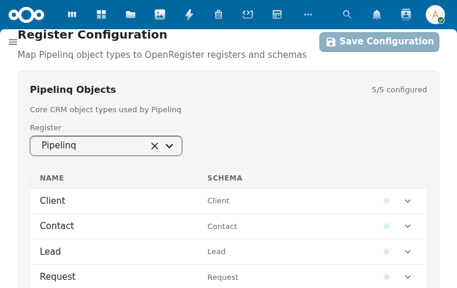The height and width of the screenshot is (288, 457).
Task: Open the more apps ellipsis menu
Action: (x=308, y=15)
